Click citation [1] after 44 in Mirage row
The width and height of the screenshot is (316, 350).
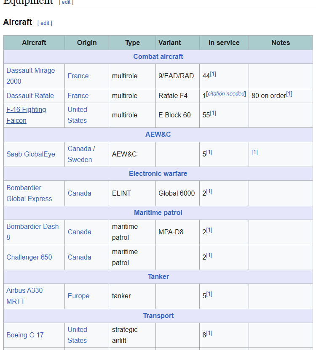(x=213, y=74)
